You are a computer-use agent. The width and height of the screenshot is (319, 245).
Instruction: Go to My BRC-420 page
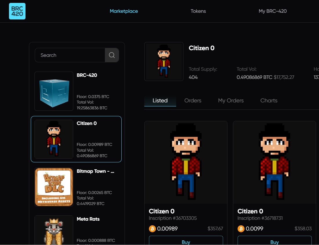[x=273, y=11]
